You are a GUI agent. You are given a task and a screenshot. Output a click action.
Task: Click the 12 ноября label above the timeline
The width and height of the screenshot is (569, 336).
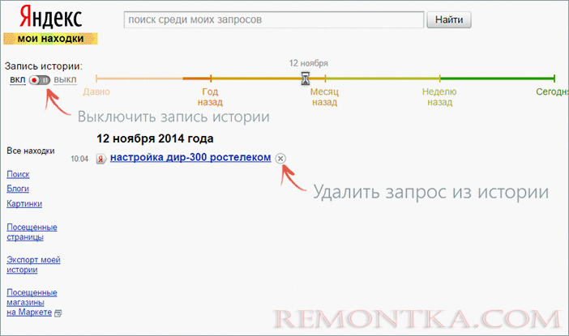pyautogui.click(x=309, y=63)
